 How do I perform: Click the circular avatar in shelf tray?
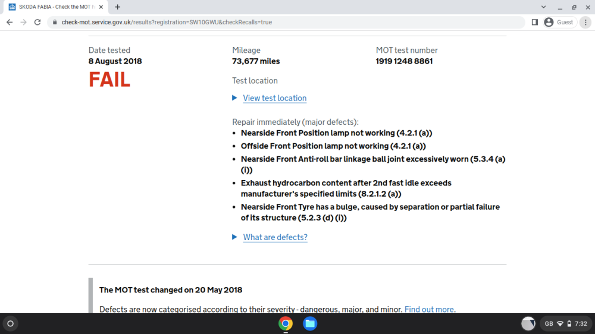point(528,324)
